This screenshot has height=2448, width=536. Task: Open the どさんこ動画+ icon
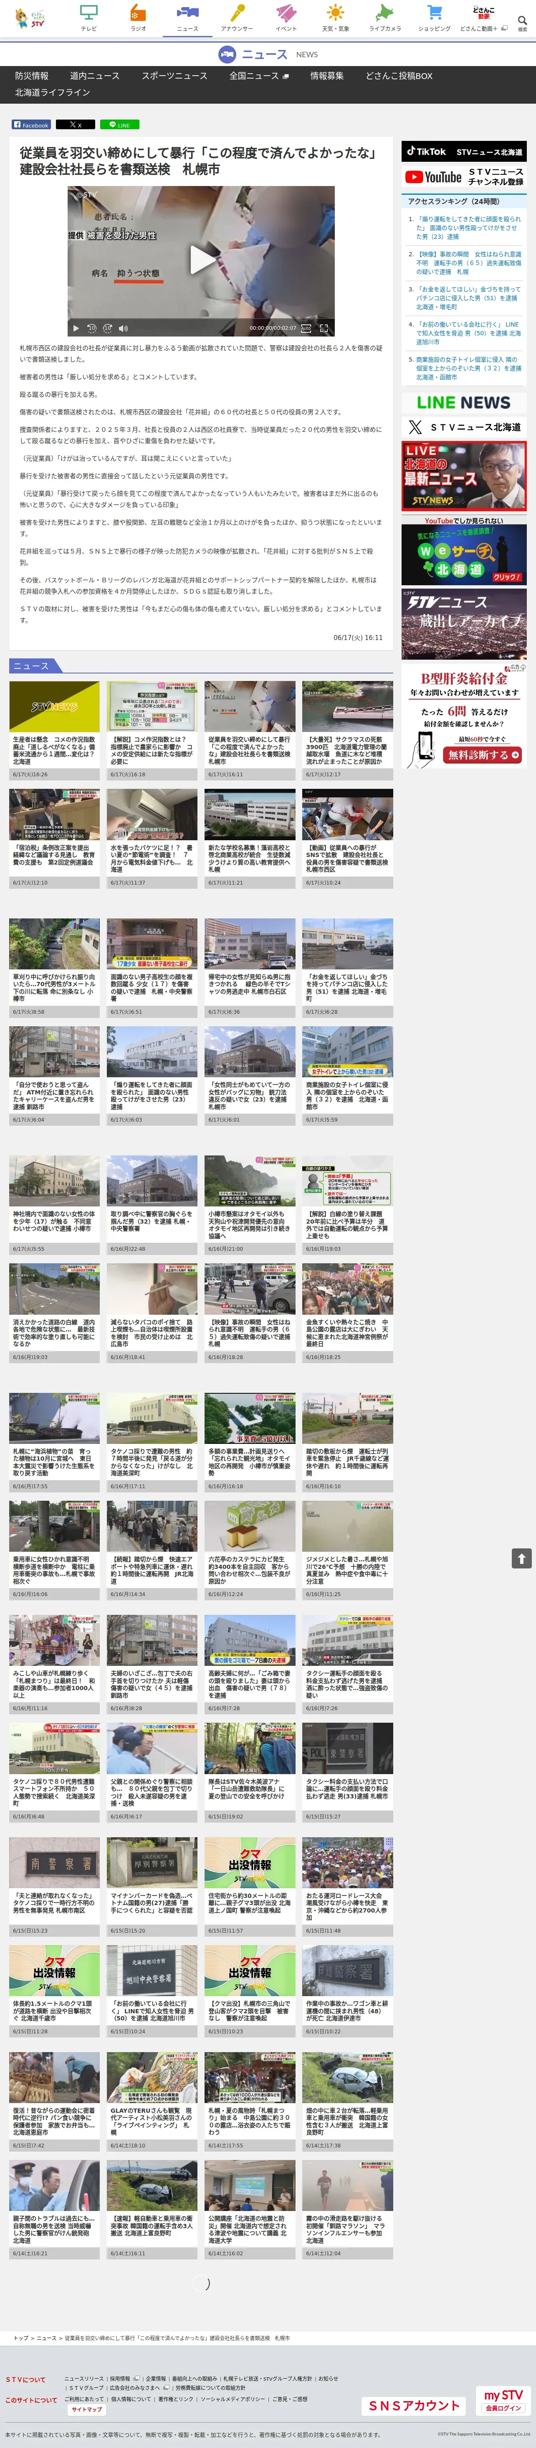[484, 18]
